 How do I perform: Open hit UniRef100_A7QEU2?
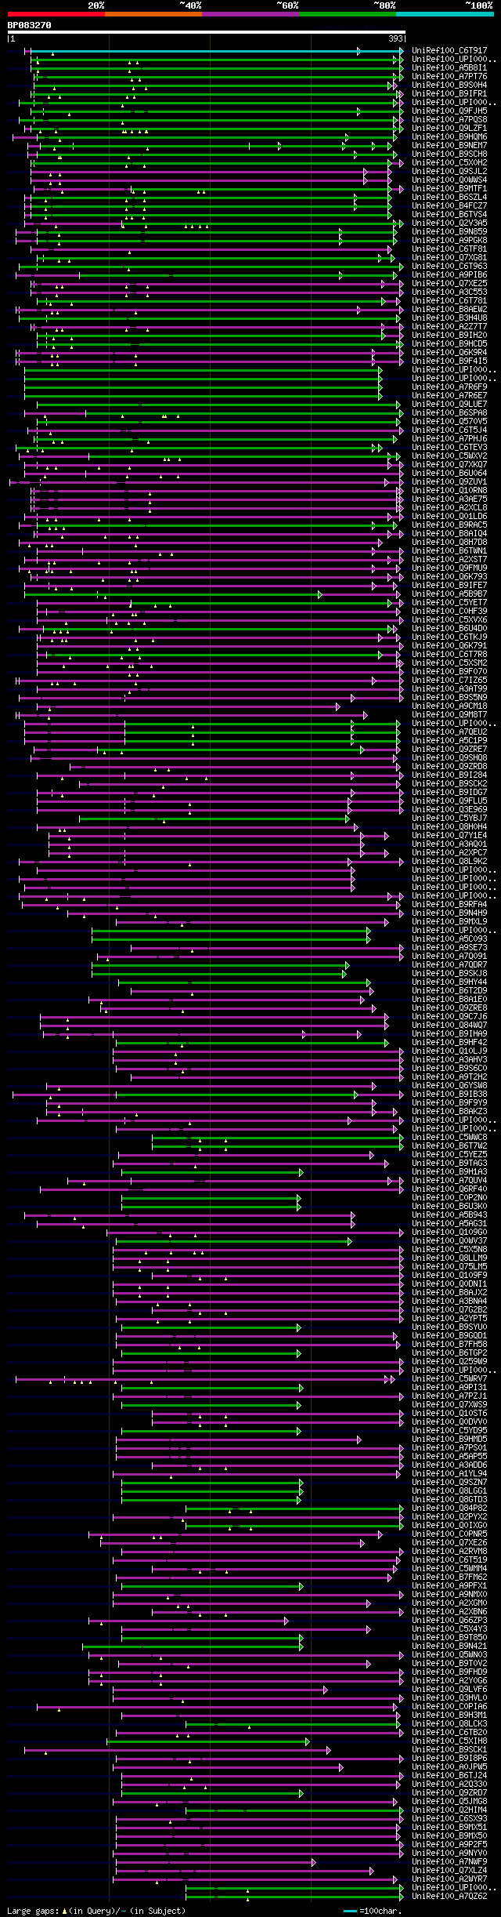click(450, 732)
